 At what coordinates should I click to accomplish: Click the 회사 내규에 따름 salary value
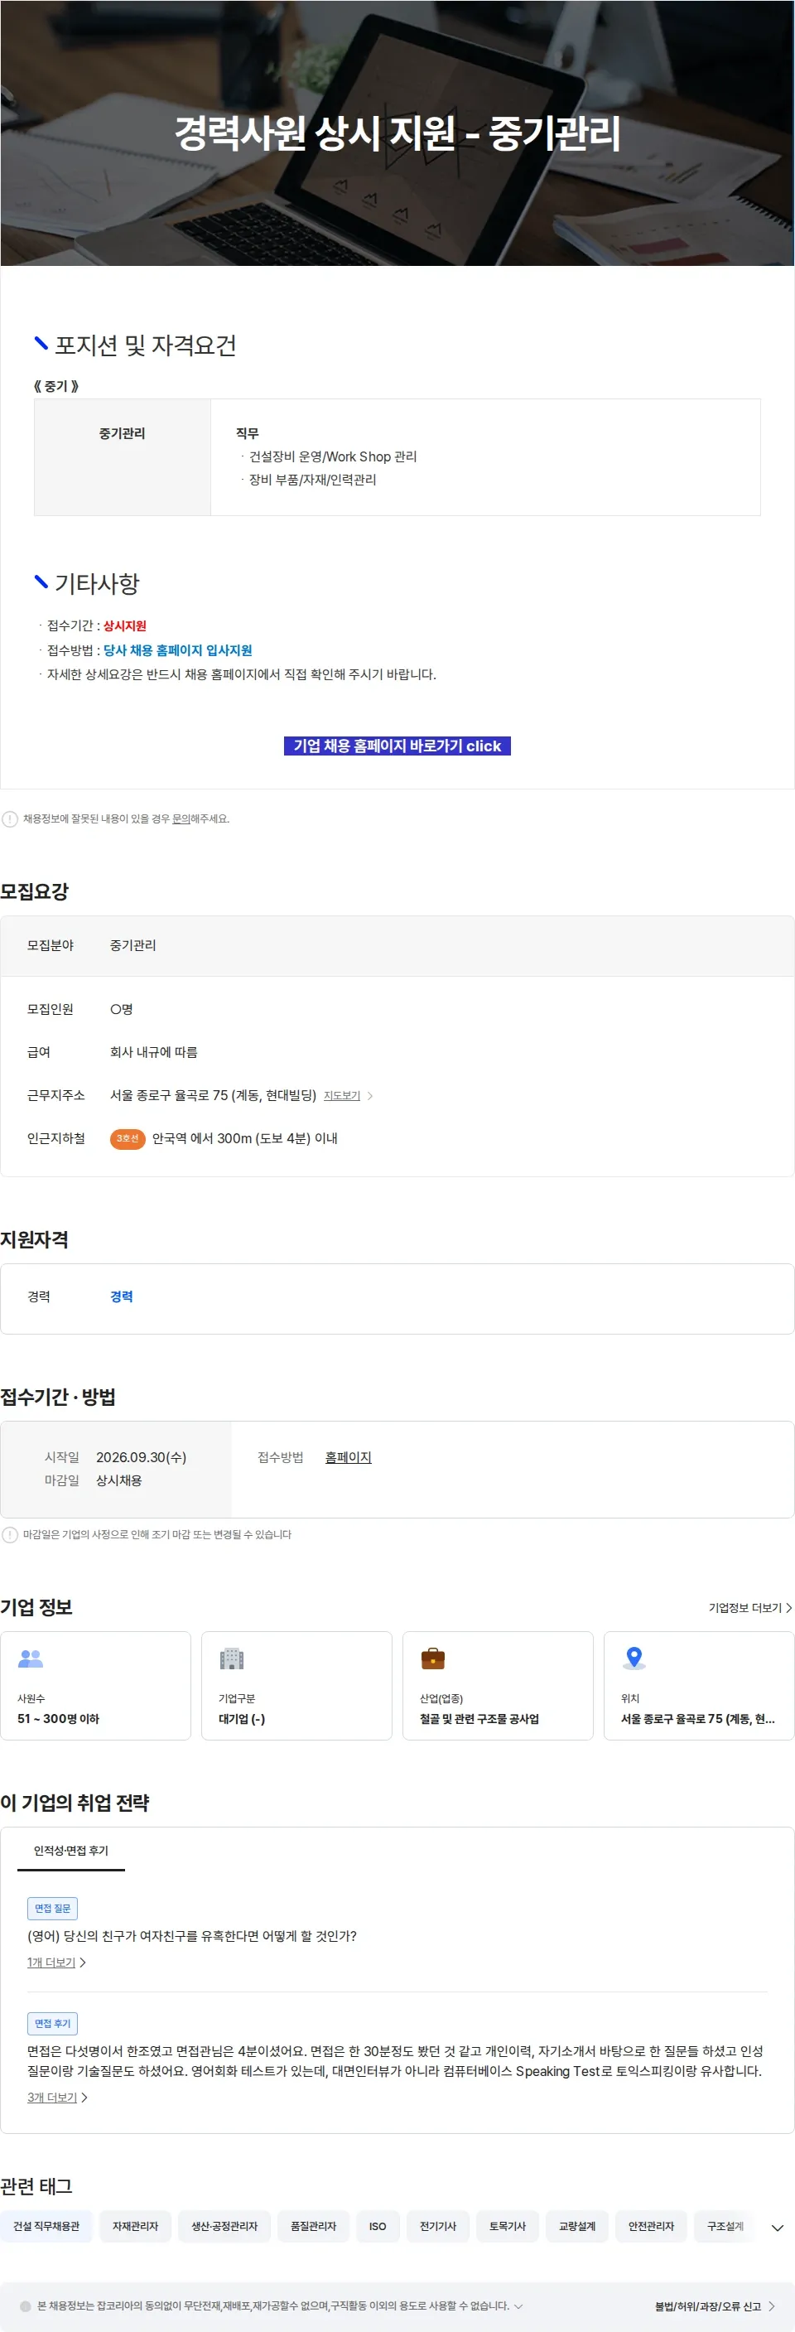(154, 1052)
